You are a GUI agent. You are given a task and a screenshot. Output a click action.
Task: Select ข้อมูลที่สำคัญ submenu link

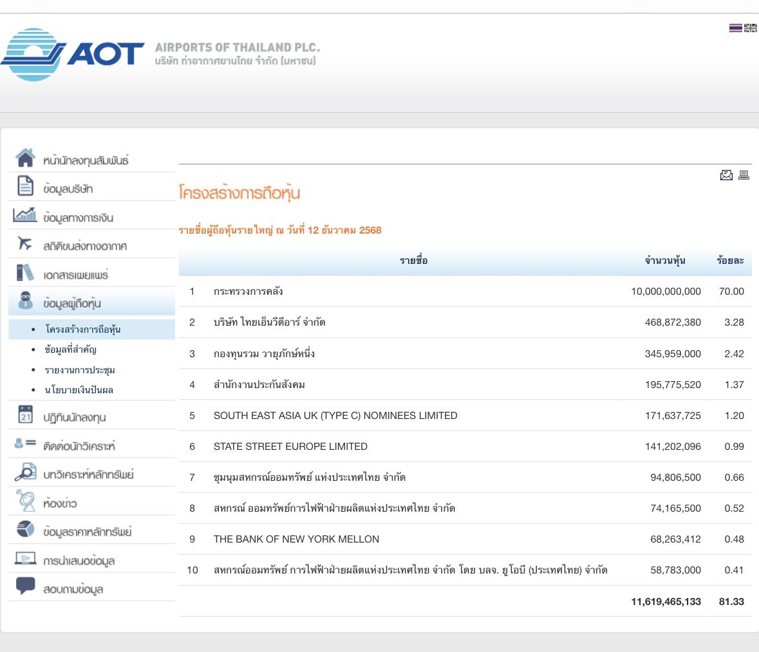click(71, 349)
